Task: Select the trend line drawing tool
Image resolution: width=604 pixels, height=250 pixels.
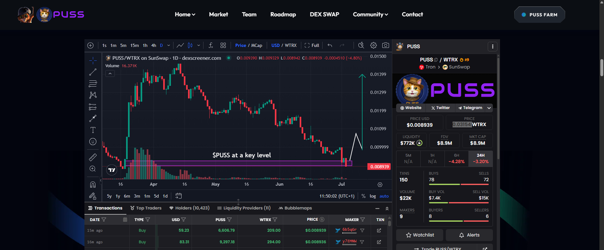Action: pyautogui.click(x=93, y=72)
